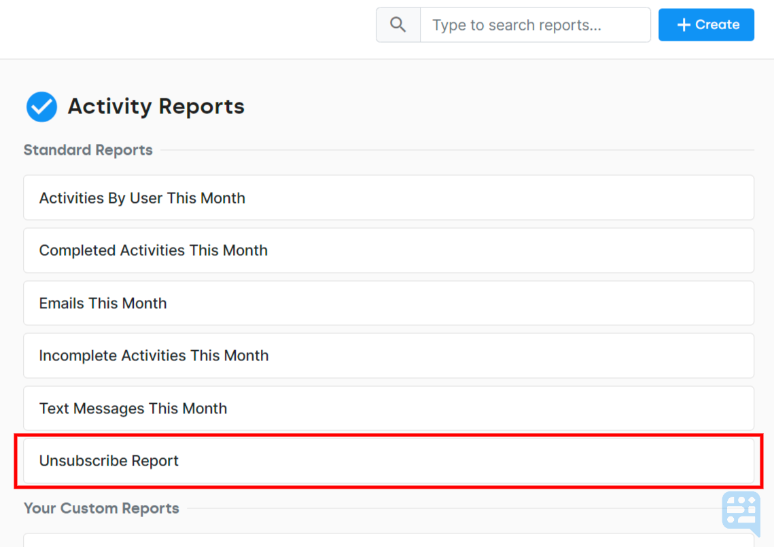Click the search glass inside the search bar

point(398,24)
